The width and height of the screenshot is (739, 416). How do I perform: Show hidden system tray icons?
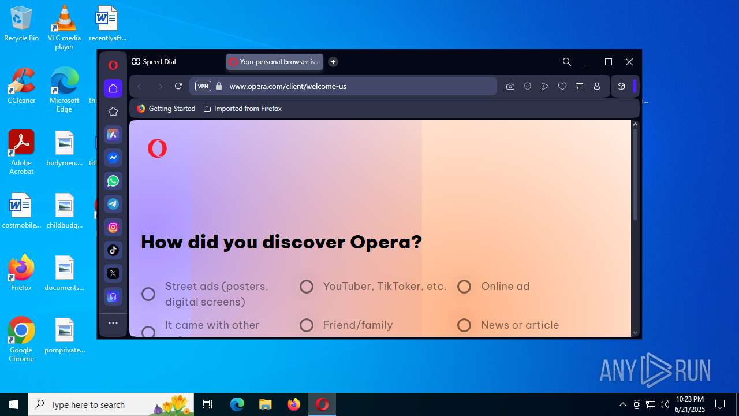(622, 404)
